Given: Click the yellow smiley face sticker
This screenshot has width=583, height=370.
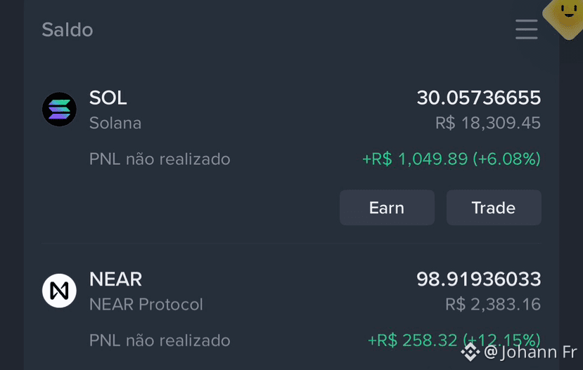Looking at the screenshot, I should pyautogui.click(x=565, y=17).
